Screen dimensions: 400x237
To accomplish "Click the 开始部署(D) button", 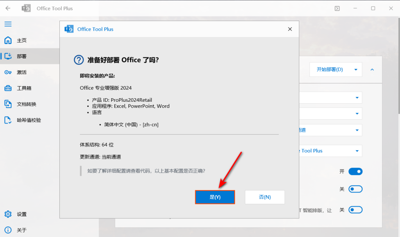I will tap(330, 69).
